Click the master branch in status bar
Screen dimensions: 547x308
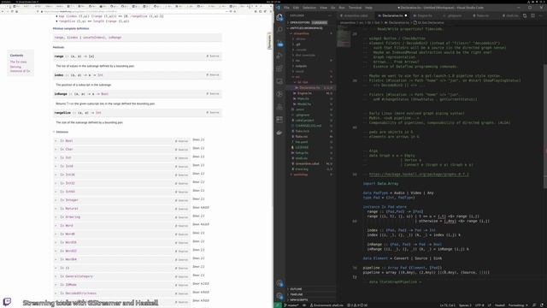[291, 305]
